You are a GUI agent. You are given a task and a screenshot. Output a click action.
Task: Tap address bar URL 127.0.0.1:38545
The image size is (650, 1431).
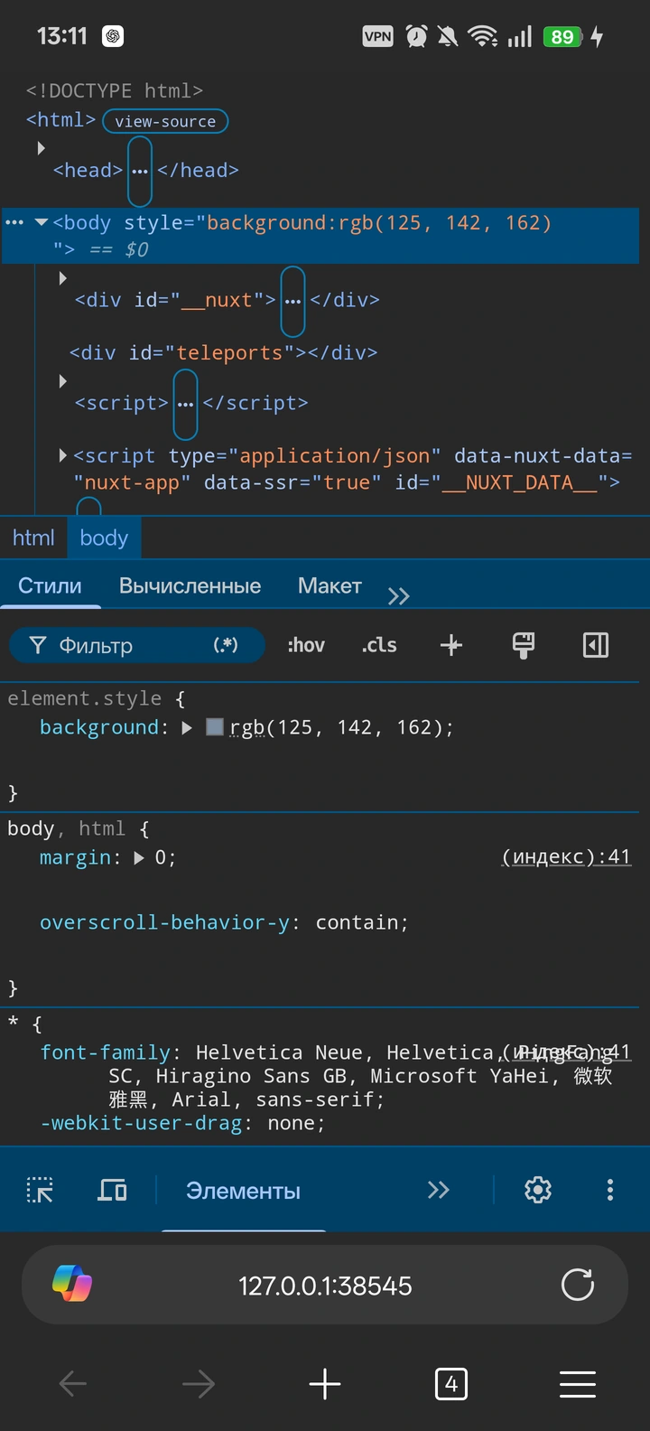325,1286
